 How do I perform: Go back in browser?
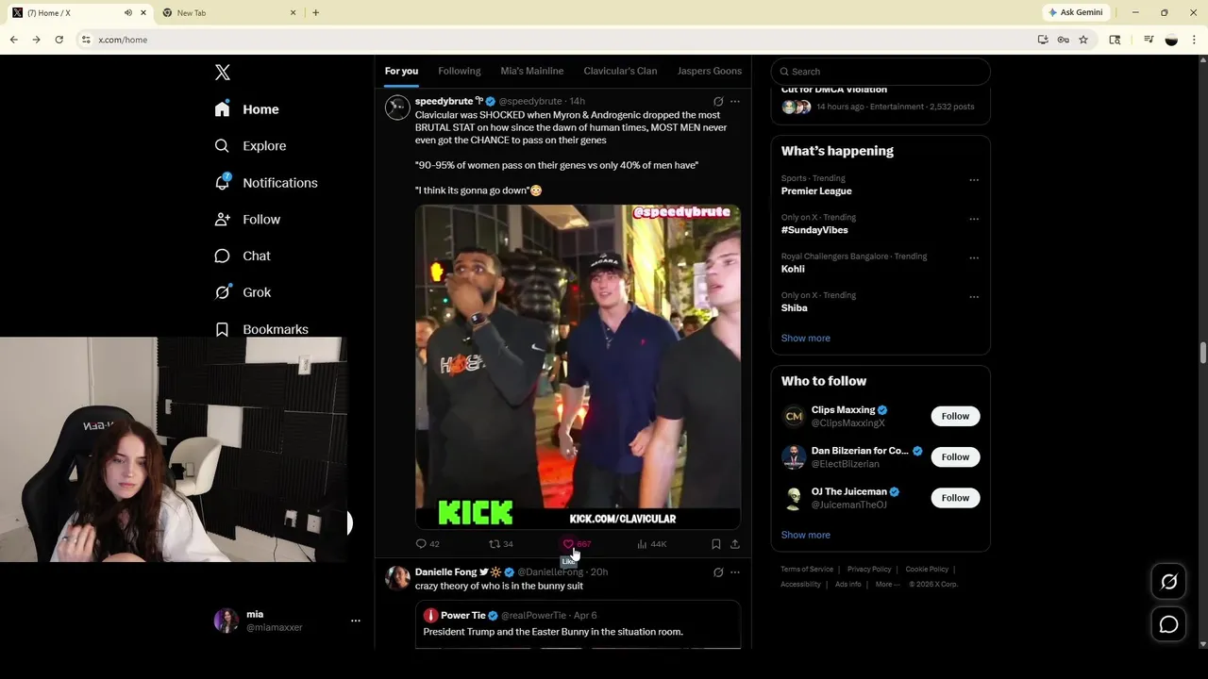[x=13, y=40]
